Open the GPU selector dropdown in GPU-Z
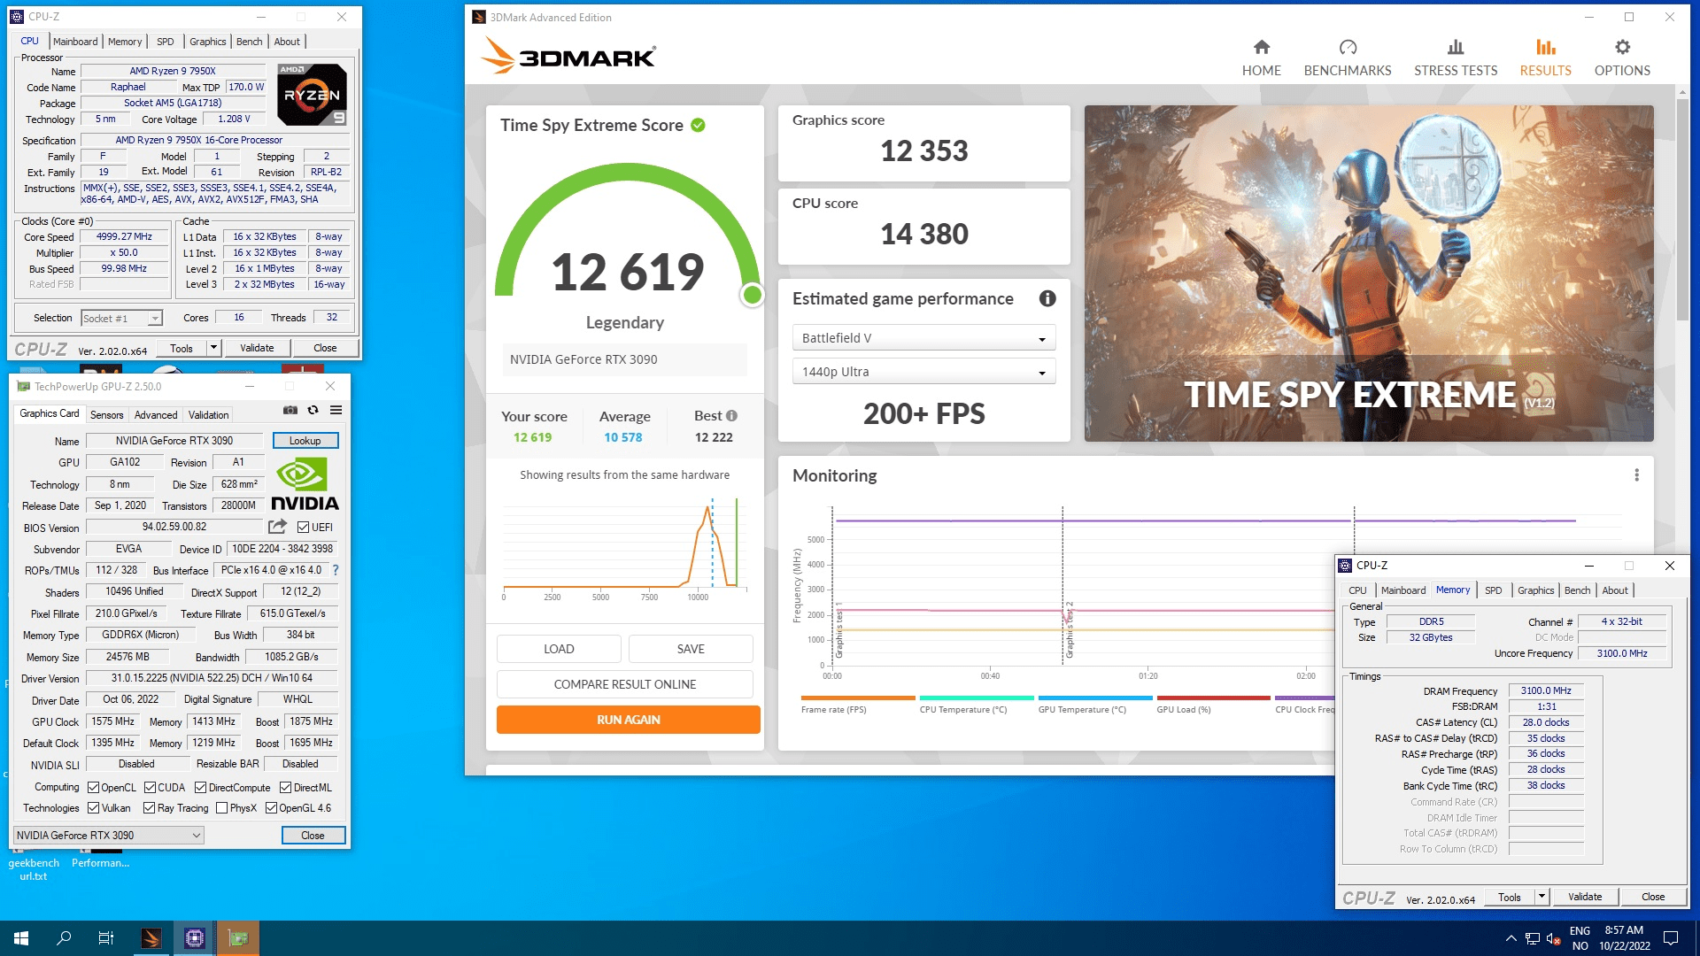This screenshot has height=956, width=1700. coord(109,835)
